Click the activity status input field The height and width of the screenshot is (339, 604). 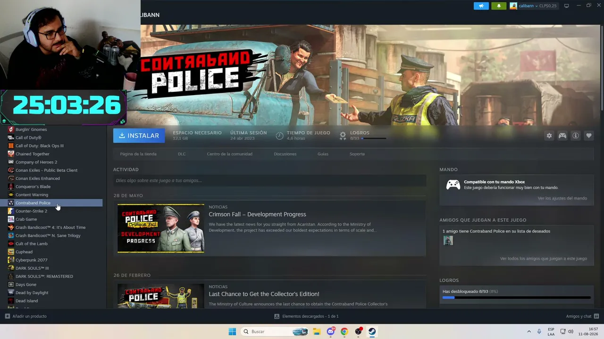[x=269, y=180]
